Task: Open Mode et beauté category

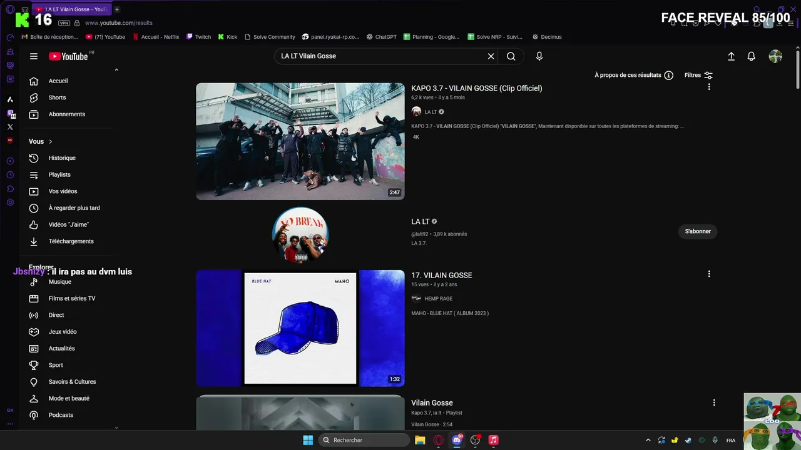Action: 69,398
